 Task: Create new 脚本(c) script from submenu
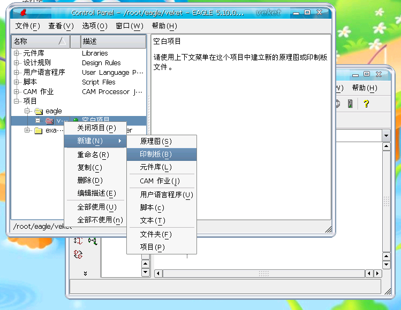(162, 207)
